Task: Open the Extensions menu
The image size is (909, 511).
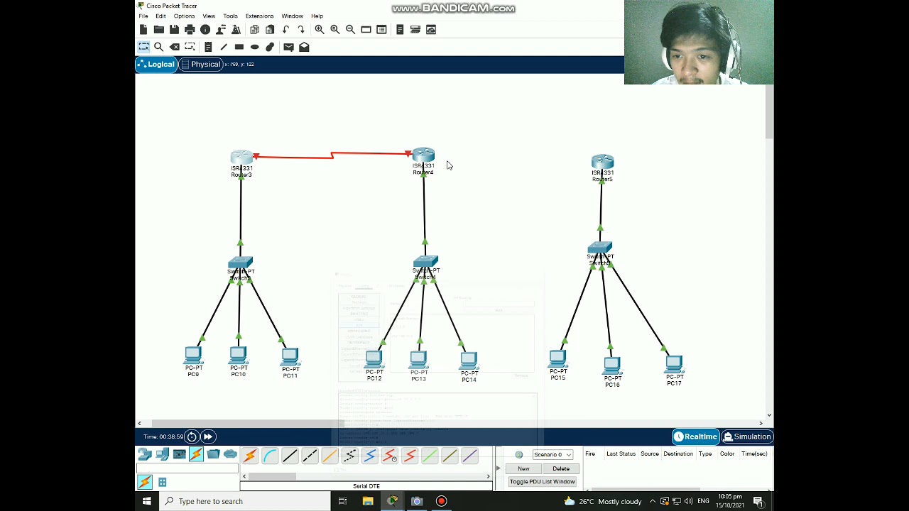Action: pyautogui.click(x=259, y=16)
